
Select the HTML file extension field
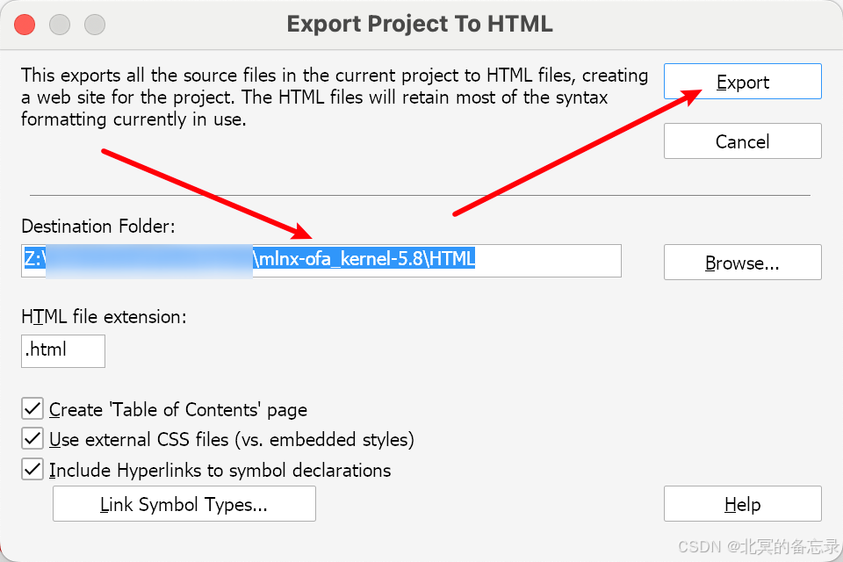point(63,351)
